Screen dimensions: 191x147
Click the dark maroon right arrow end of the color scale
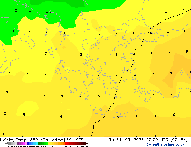86,143
